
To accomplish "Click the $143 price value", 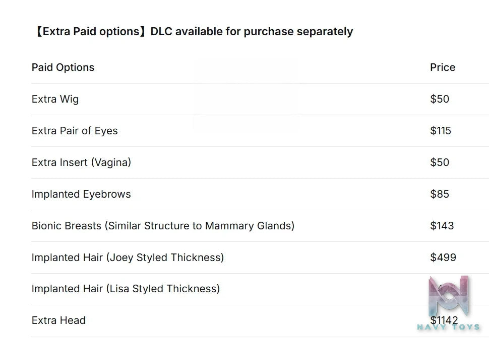I will (442, 226).
